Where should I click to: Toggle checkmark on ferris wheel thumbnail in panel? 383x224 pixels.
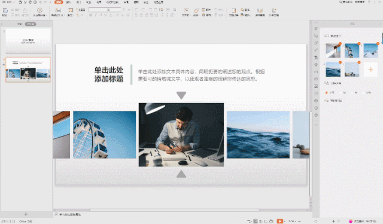tap(359, 44)
